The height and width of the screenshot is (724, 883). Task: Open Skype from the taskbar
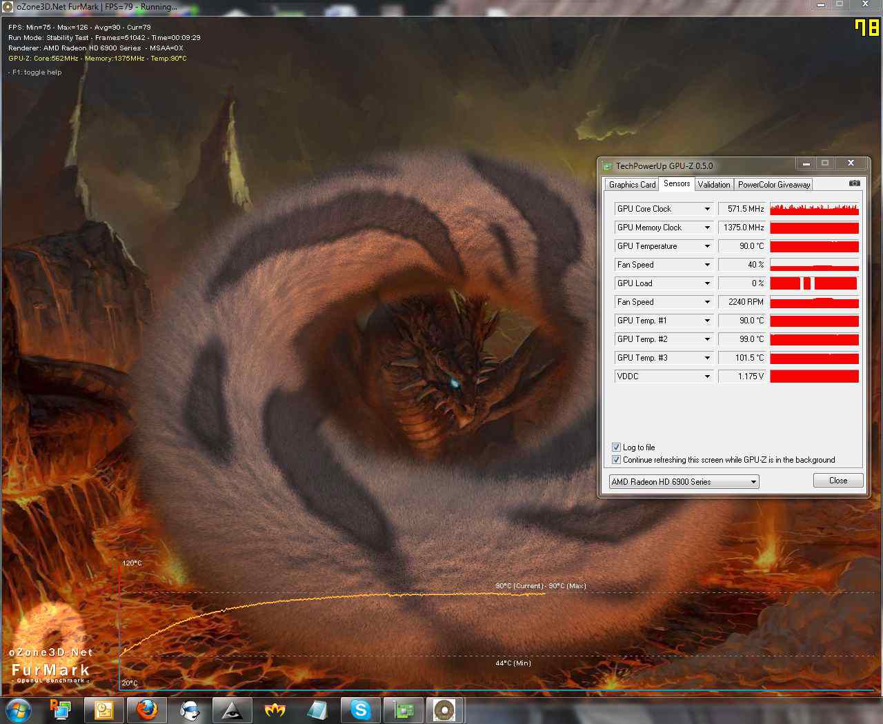click(360, 710)
